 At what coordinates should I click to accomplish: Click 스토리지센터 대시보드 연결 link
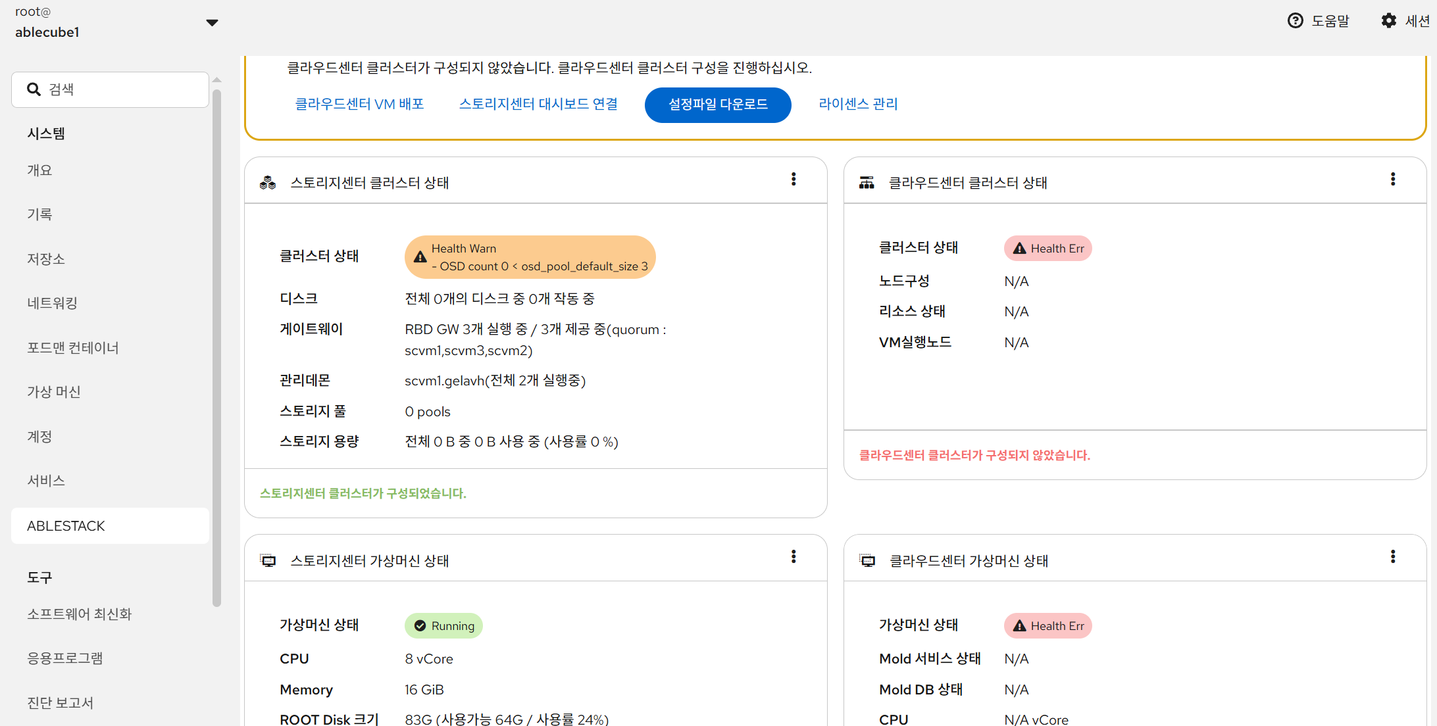point(538,105)
